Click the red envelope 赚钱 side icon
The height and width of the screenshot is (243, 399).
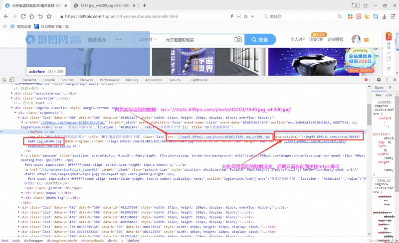[x=389, y=41]
